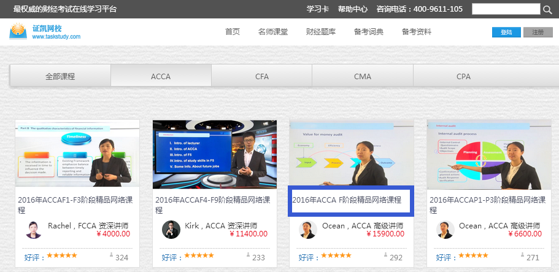
Task: Click Ocean's avatar beside ¥6600.00
Action: 445,230
